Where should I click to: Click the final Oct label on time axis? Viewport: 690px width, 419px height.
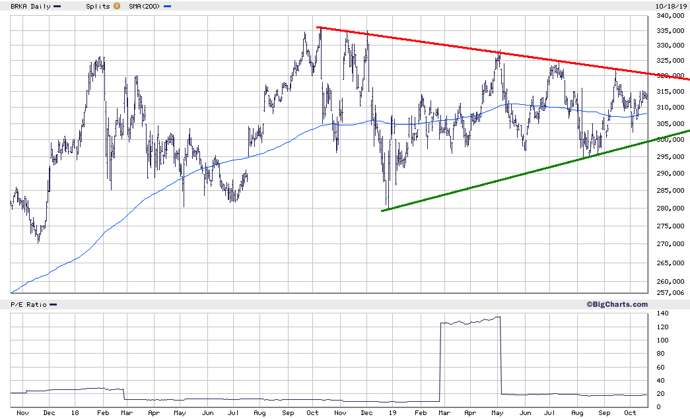(x=630, y=413)
